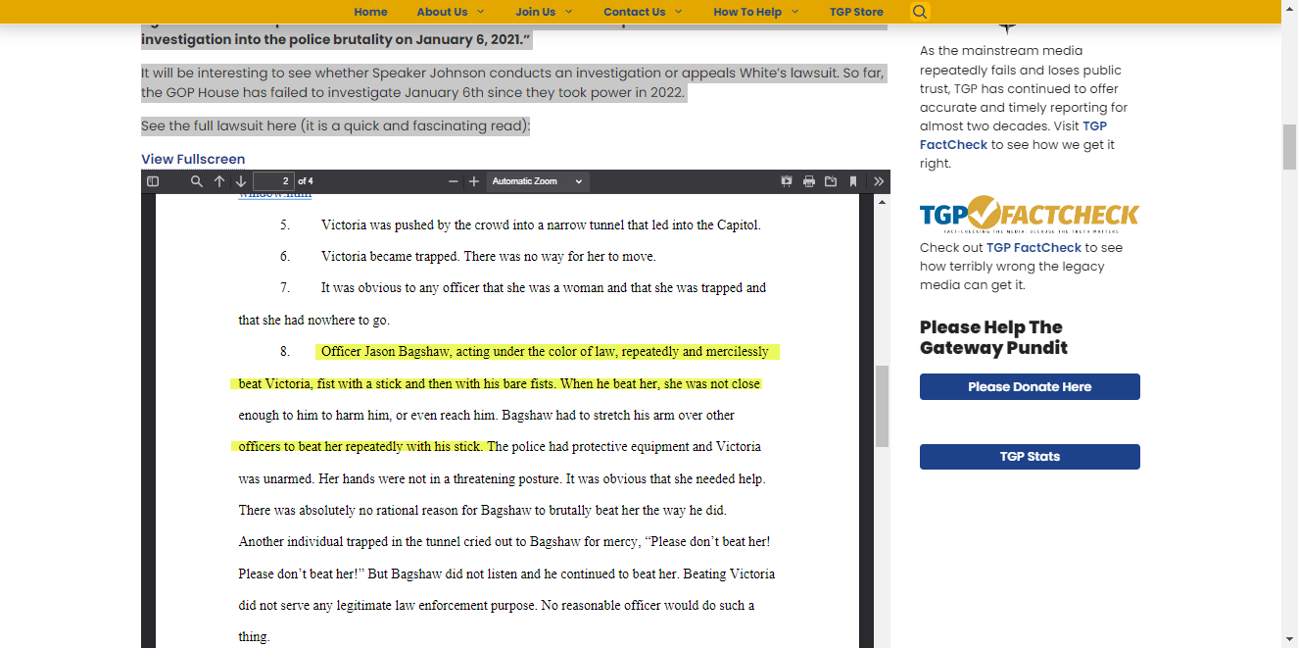
Task: Expand the About Us dropdown arrow
Action: coord(481,12)
